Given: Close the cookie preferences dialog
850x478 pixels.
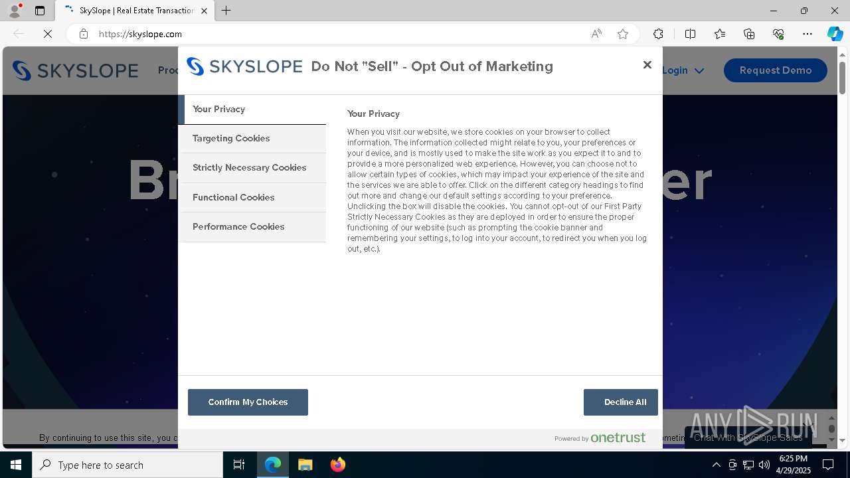Looking at the screenshot, I should pyautogui.click(x=647, y=65).
